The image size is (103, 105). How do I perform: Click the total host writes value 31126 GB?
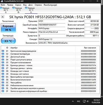(x=92, y=25)
